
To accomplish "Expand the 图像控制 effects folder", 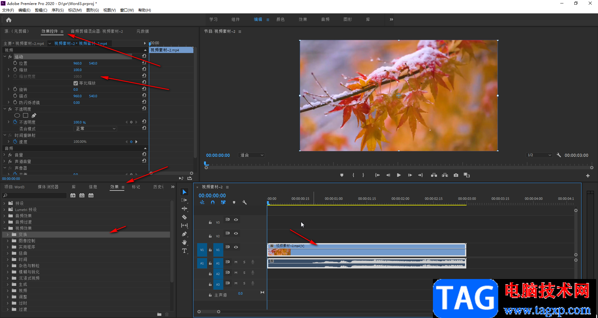I will [x=8, y=241].
